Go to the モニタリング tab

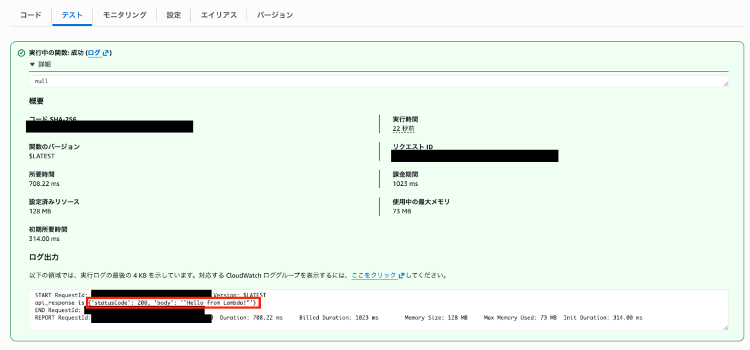124,15
